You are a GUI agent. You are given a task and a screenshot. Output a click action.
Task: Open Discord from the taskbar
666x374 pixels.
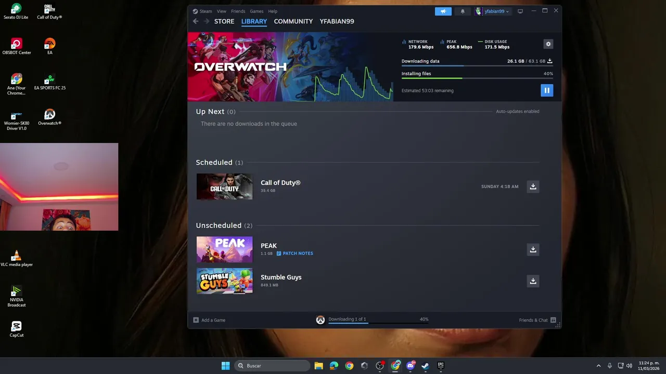pos(411,366)
